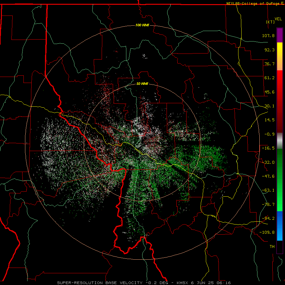Pick the gray-white near-zero segment of color bar

tap(280, 141)
